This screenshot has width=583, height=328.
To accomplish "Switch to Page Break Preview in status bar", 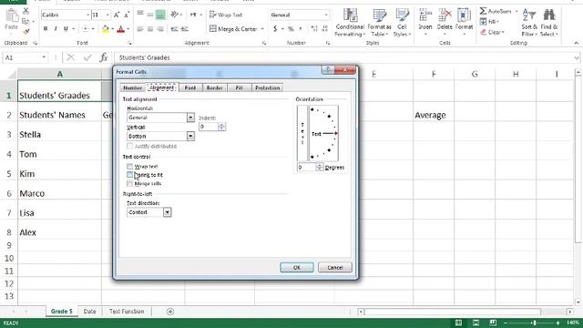I will pyautogui.click(x=493, y=323).
